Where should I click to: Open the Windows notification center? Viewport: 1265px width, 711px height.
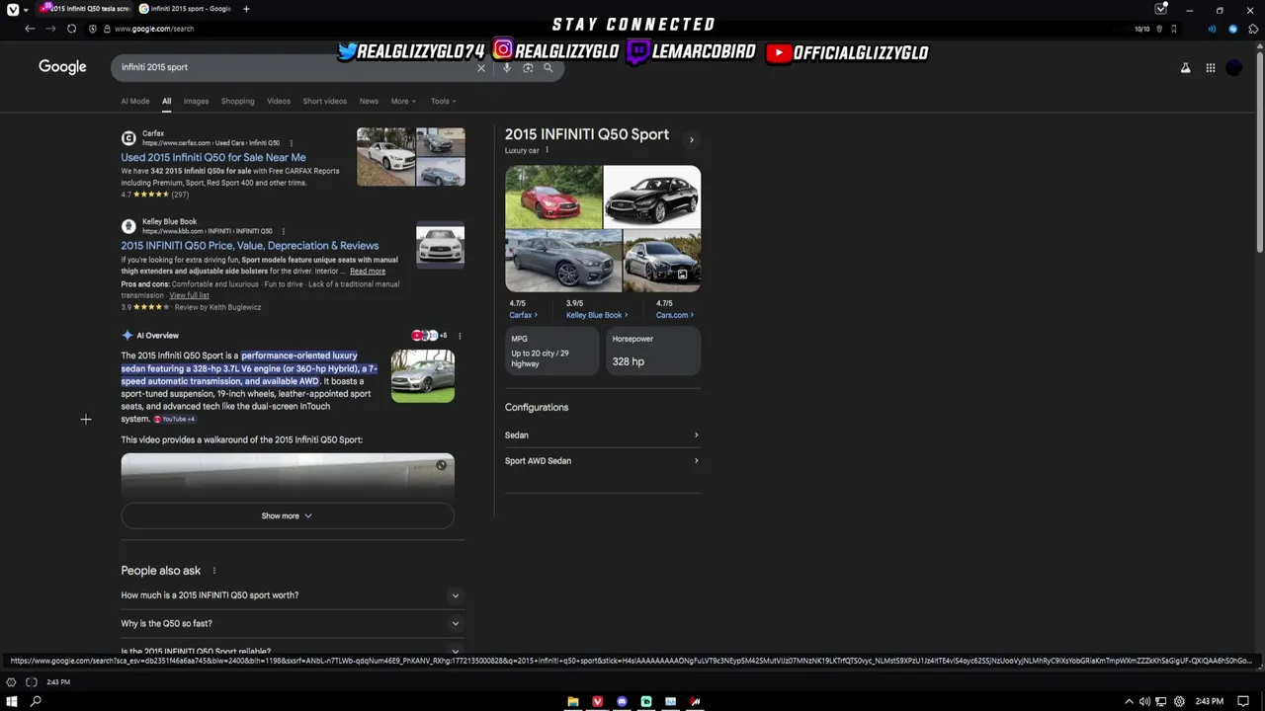point(1243,701)
